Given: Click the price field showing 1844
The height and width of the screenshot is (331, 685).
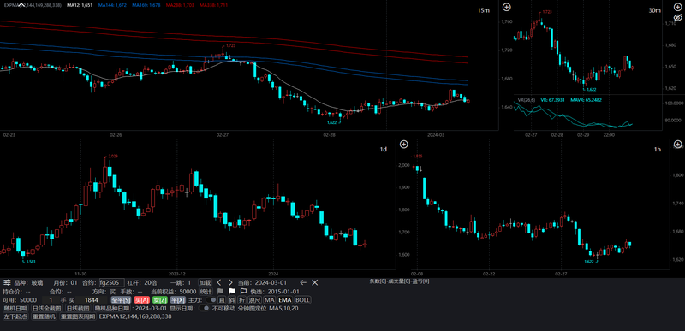Looking at the screenshot, I should point(92,300).
